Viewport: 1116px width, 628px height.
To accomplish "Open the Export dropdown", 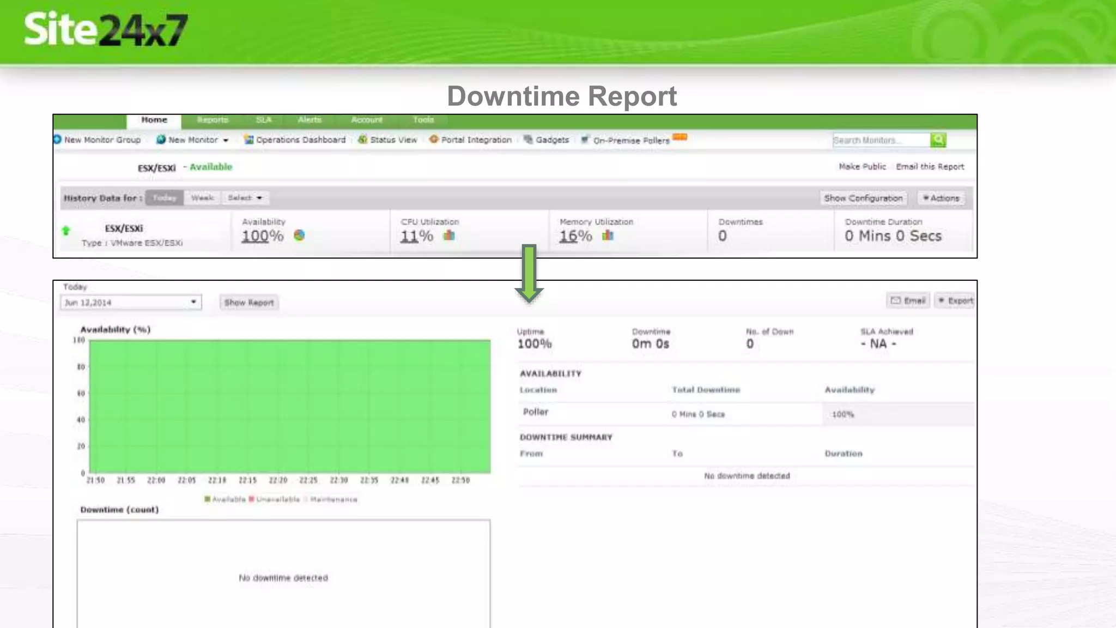I will 955,300.
